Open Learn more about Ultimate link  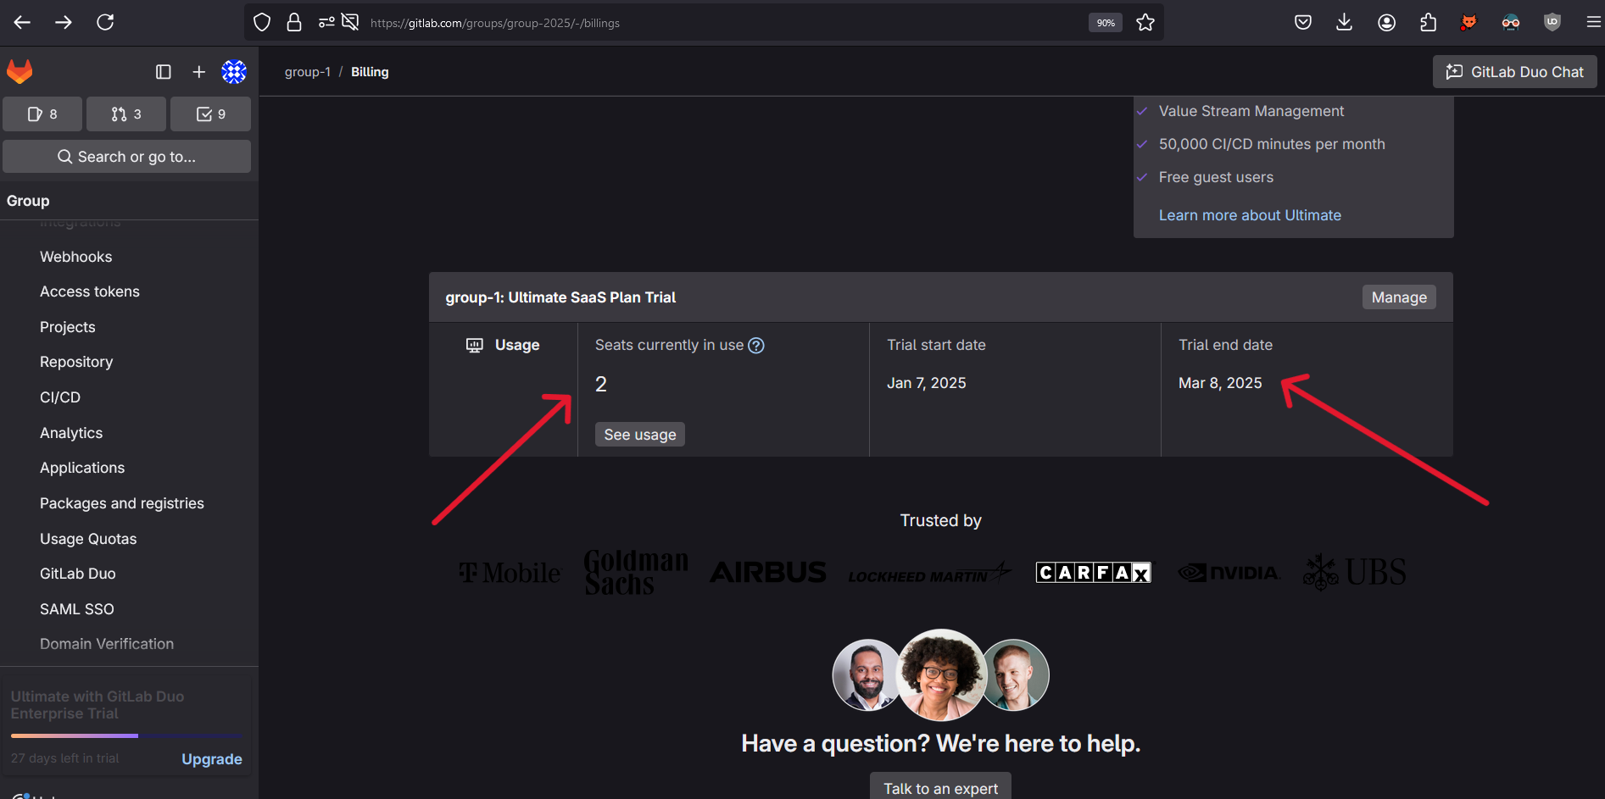coord(1250,215)
